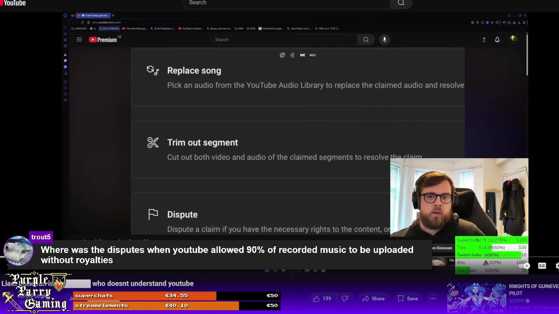Click the upload arrow icon left of bell
This screenshot has width=559, height=314.
pyautogui.click(x=484, y=40)
